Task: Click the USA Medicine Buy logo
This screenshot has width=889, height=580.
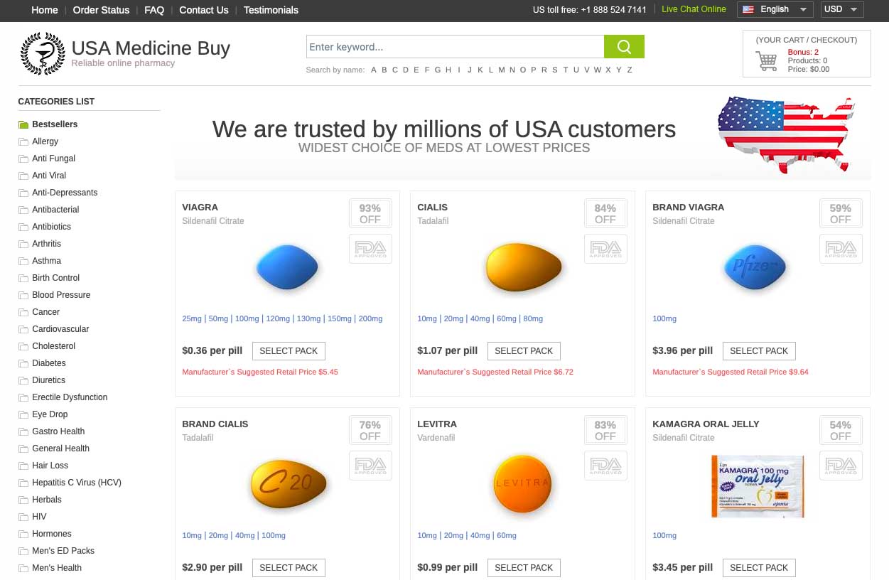Action: [x=43, y=53]
